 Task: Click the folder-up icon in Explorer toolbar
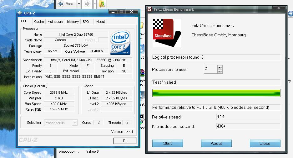tap(102, 4)
